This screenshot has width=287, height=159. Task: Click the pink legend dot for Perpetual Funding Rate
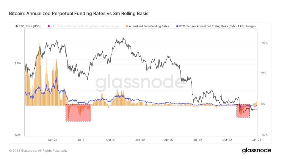[49, 26]
